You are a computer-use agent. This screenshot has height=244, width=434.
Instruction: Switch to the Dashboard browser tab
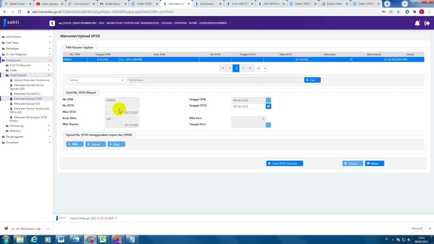[207, 4]
